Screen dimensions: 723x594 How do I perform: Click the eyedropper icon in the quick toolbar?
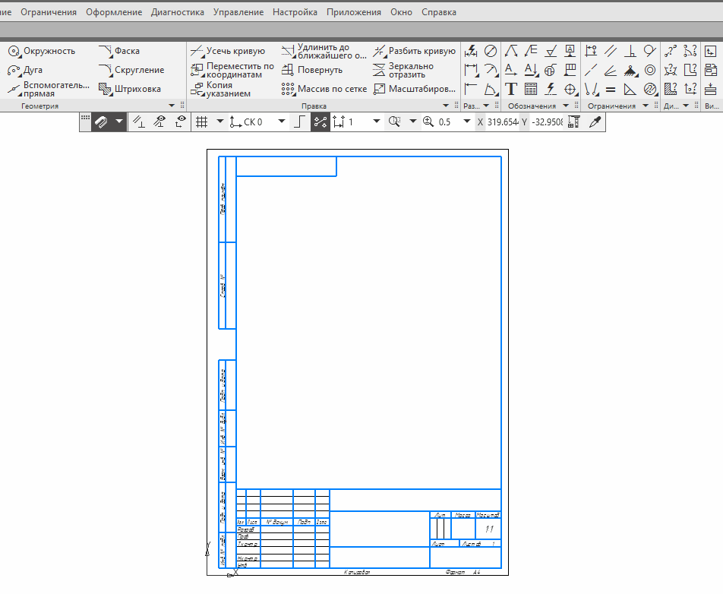595,122
